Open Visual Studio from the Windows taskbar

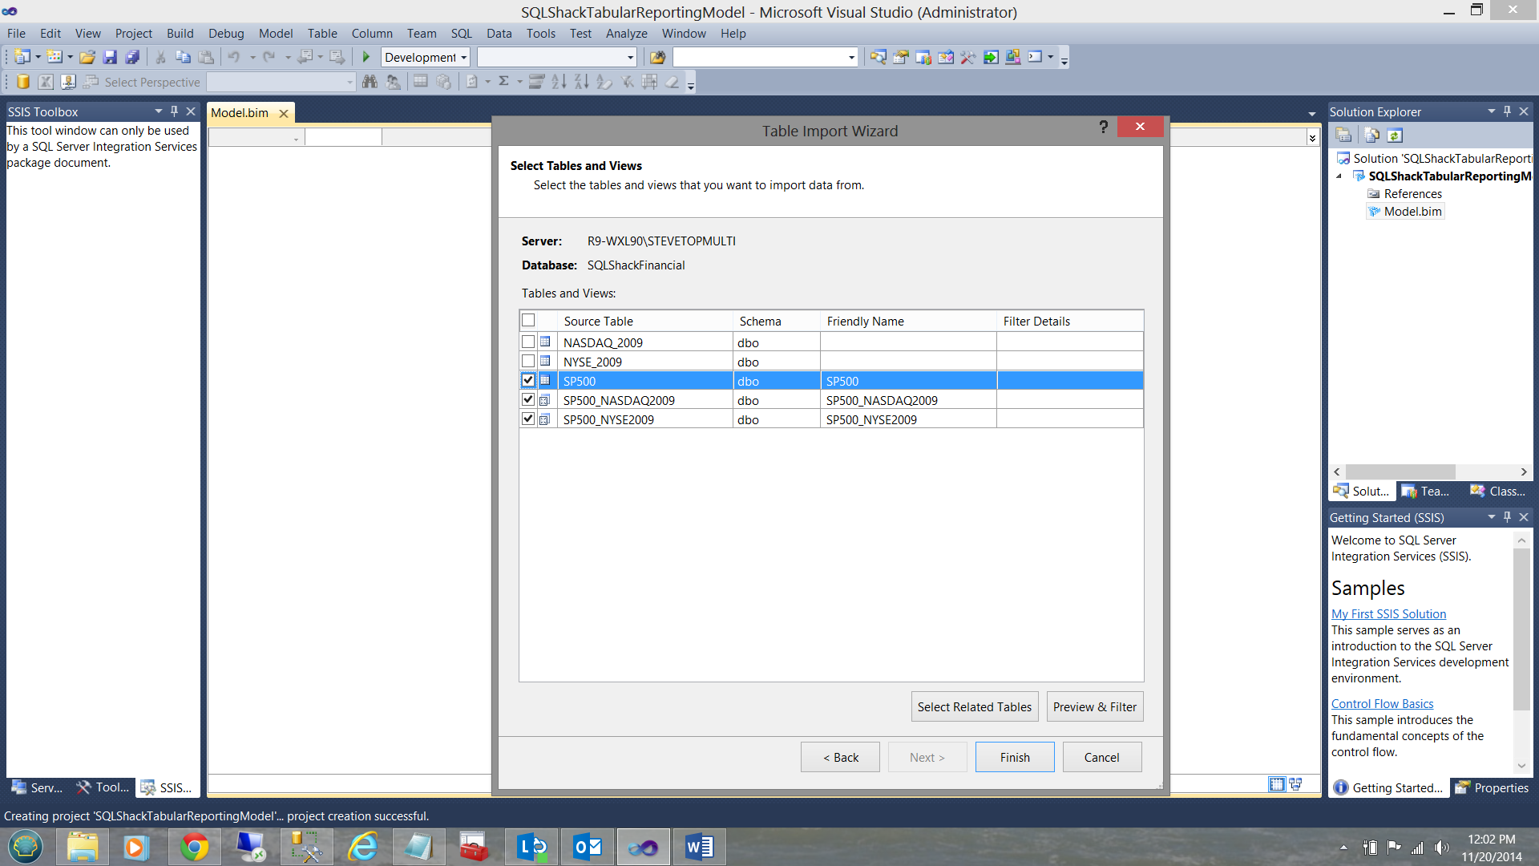[x=643, y=847]
